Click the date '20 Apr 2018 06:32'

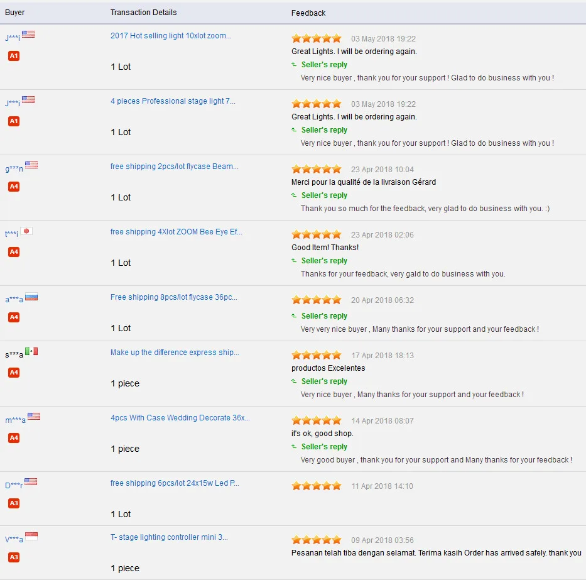[382, 300]
